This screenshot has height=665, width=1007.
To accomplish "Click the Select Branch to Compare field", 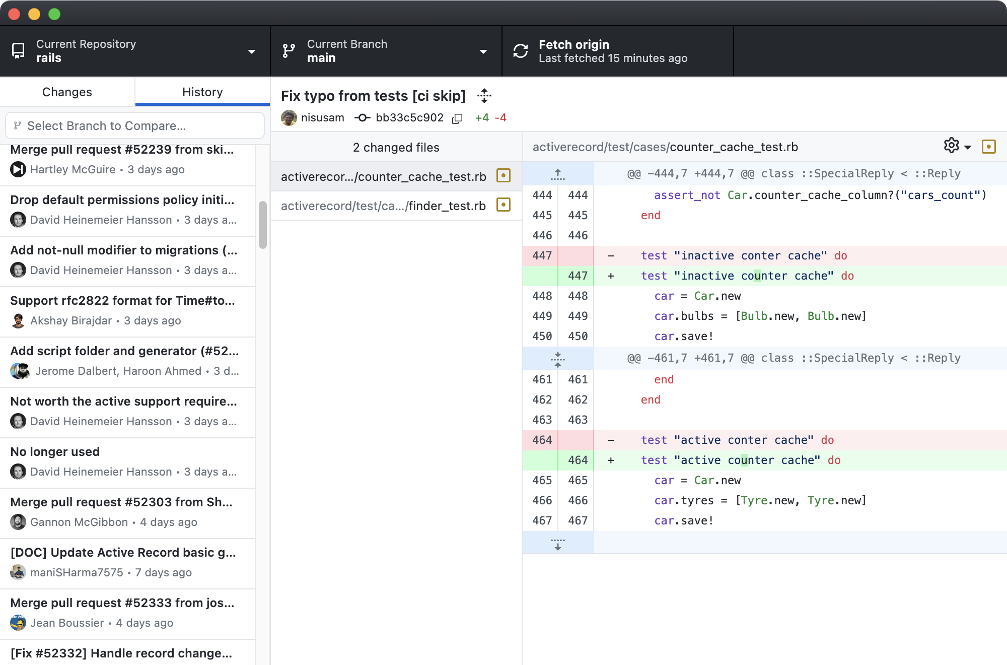I will [134, 125].
